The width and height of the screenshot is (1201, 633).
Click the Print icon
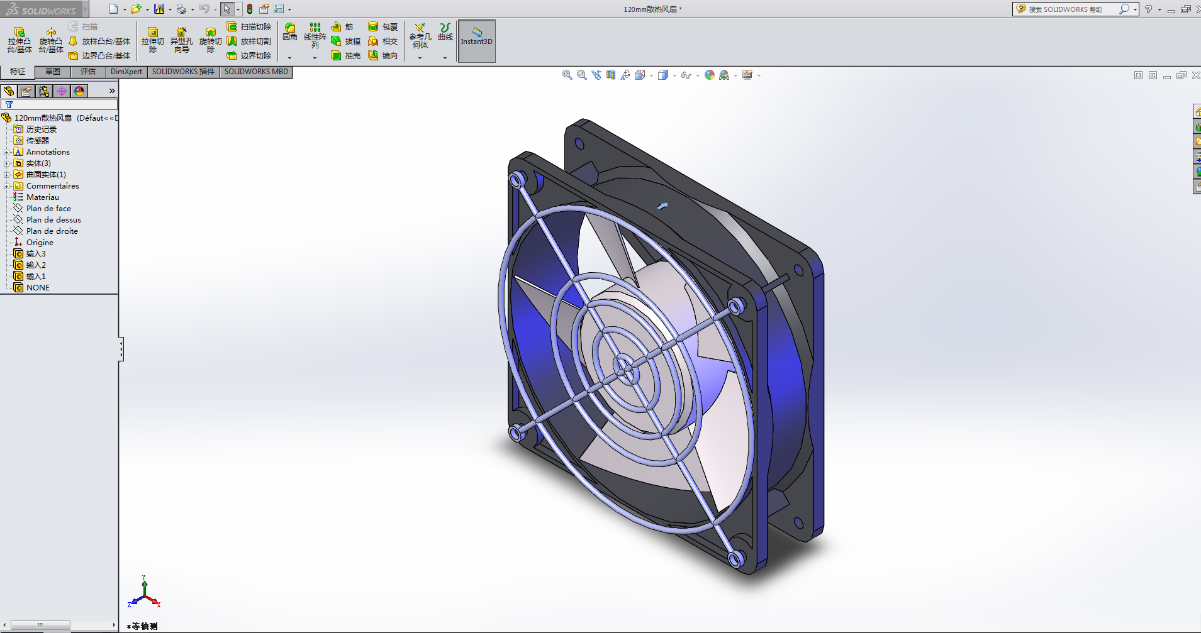click(x=181, y=9)
